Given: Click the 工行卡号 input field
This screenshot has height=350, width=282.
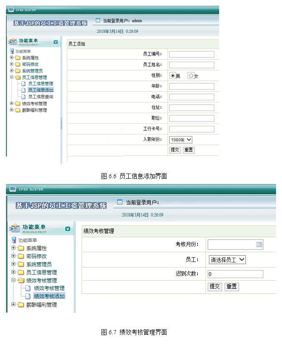Looking at the screenshot, I should coord(192,129).
